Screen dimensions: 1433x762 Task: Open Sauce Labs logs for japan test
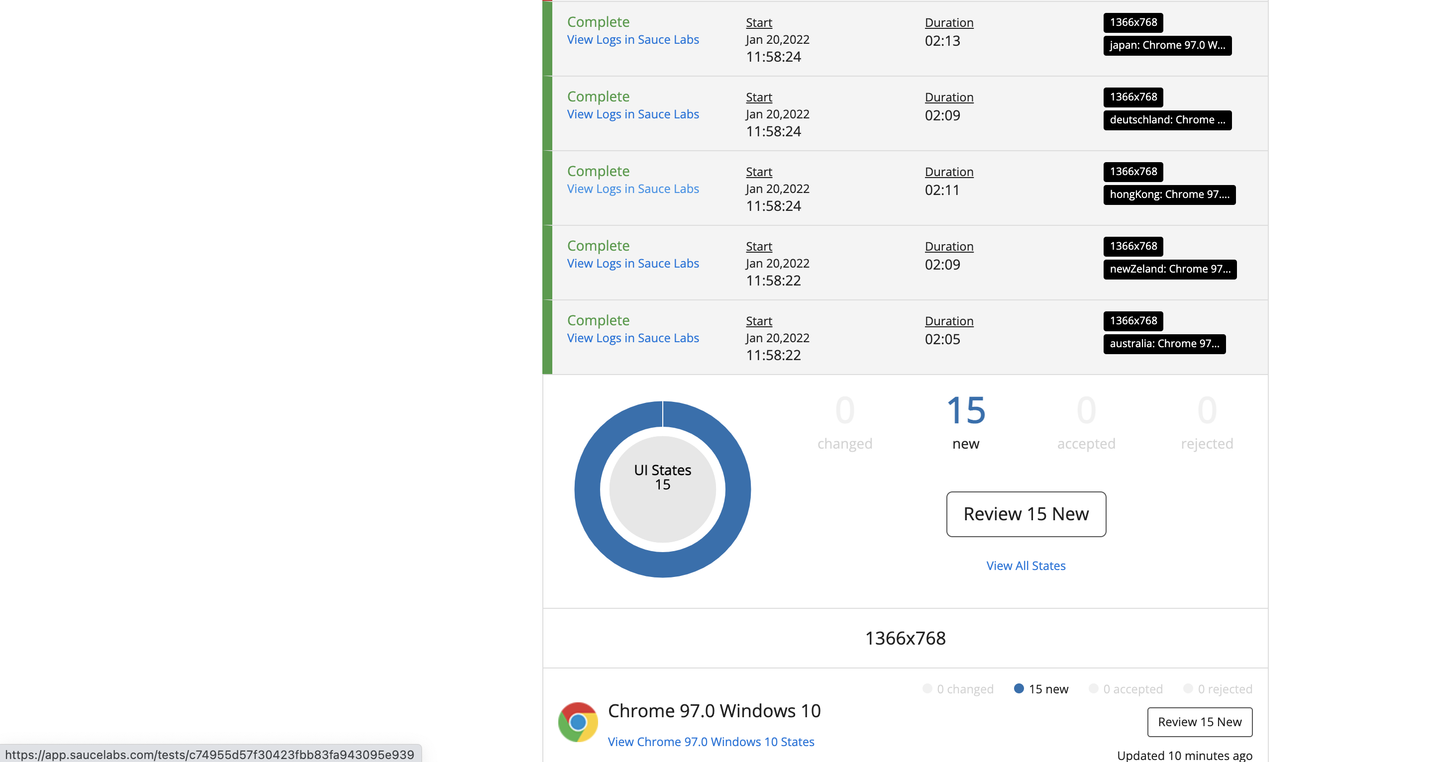click(x=632, y=39)
